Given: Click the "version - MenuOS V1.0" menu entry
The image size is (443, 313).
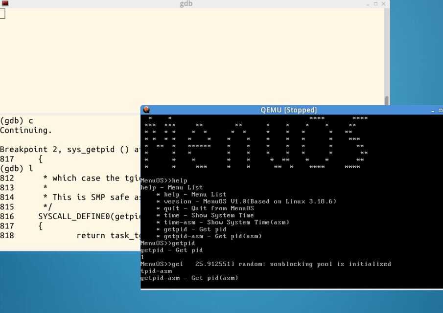Looking at the screenshot, I should click(x=246, y=201).
